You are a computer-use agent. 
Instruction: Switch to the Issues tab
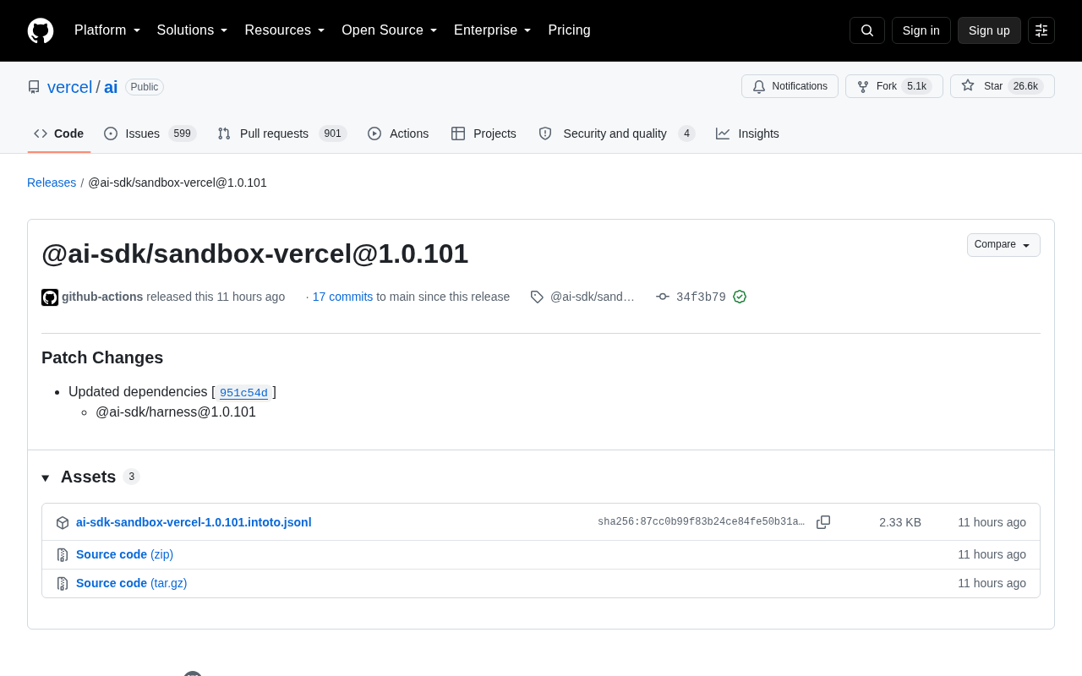tap(150, 134)
